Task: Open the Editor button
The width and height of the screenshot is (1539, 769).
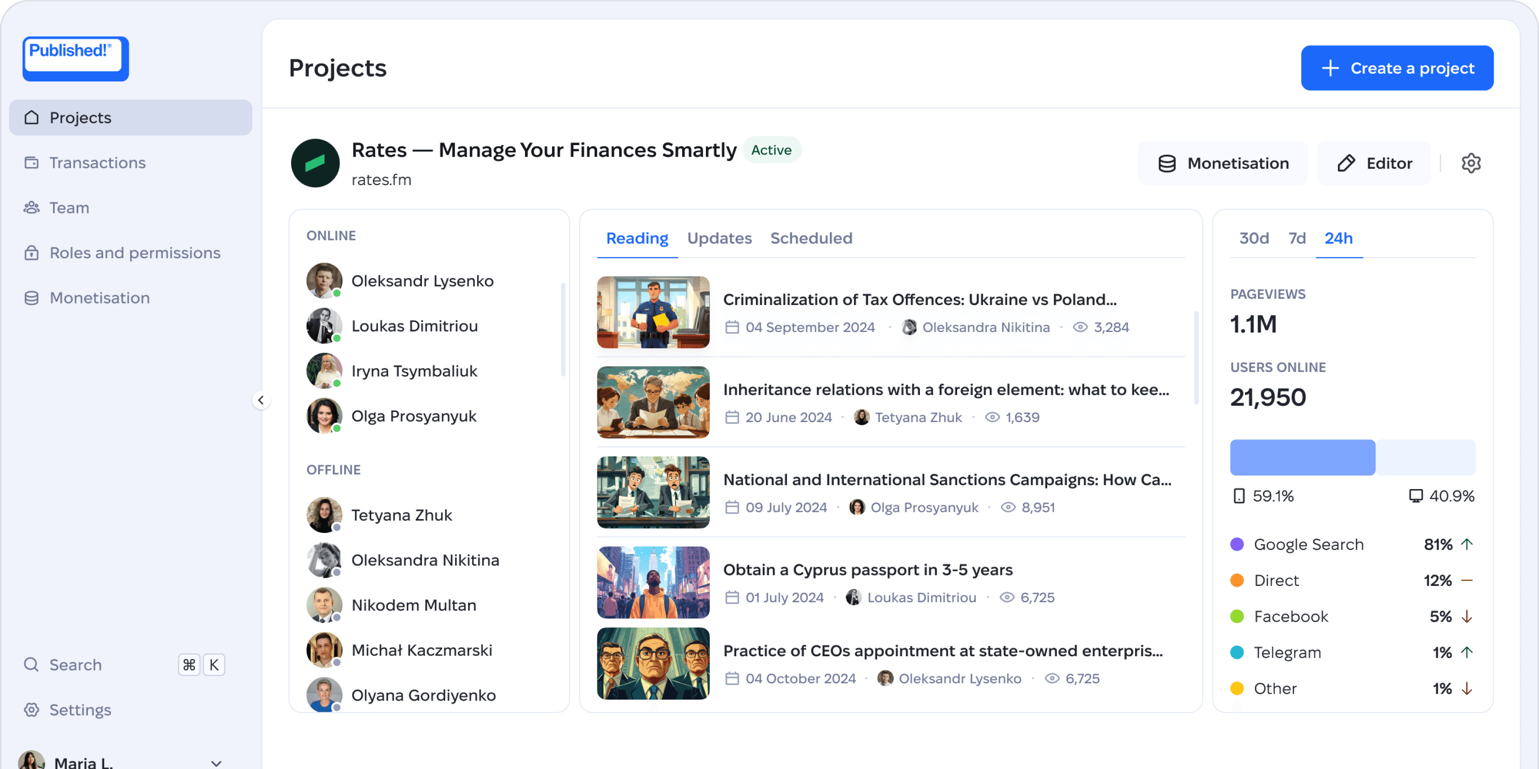Action: click(1374, 163)
